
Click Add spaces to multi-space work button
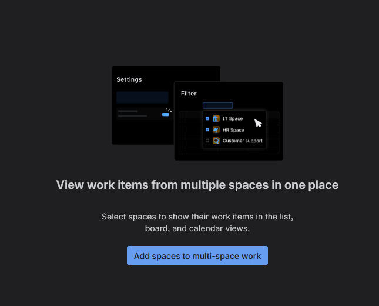click(197, 255)
